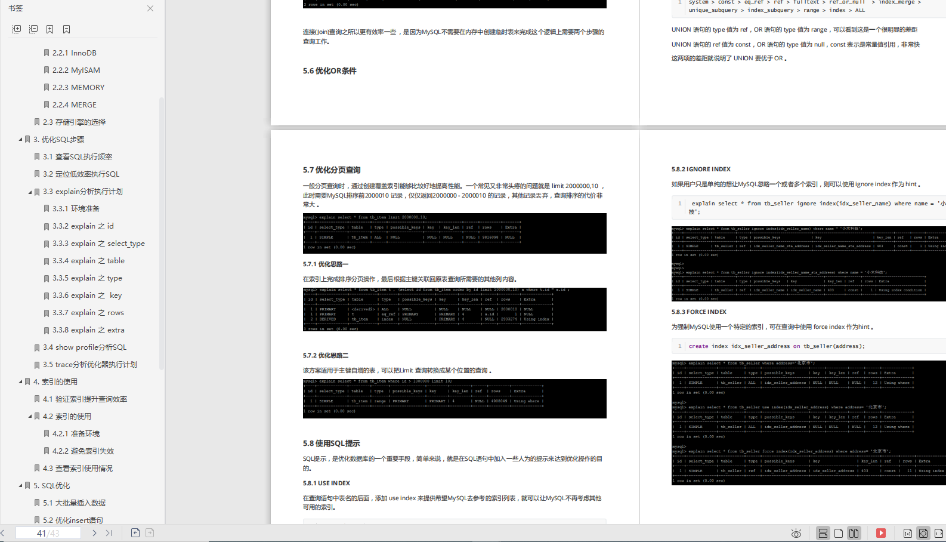Open bookmark 3.3.4 explain 之 table
This screenshot has height=542, width=946.
click(88, 261)
